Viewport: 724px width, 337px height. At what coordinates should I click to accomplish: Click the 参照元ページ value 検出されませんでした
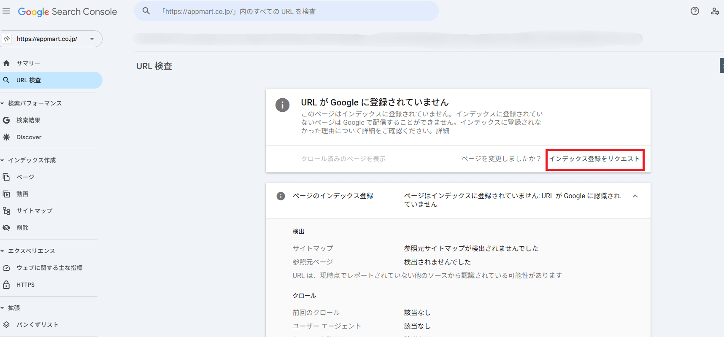438,262
